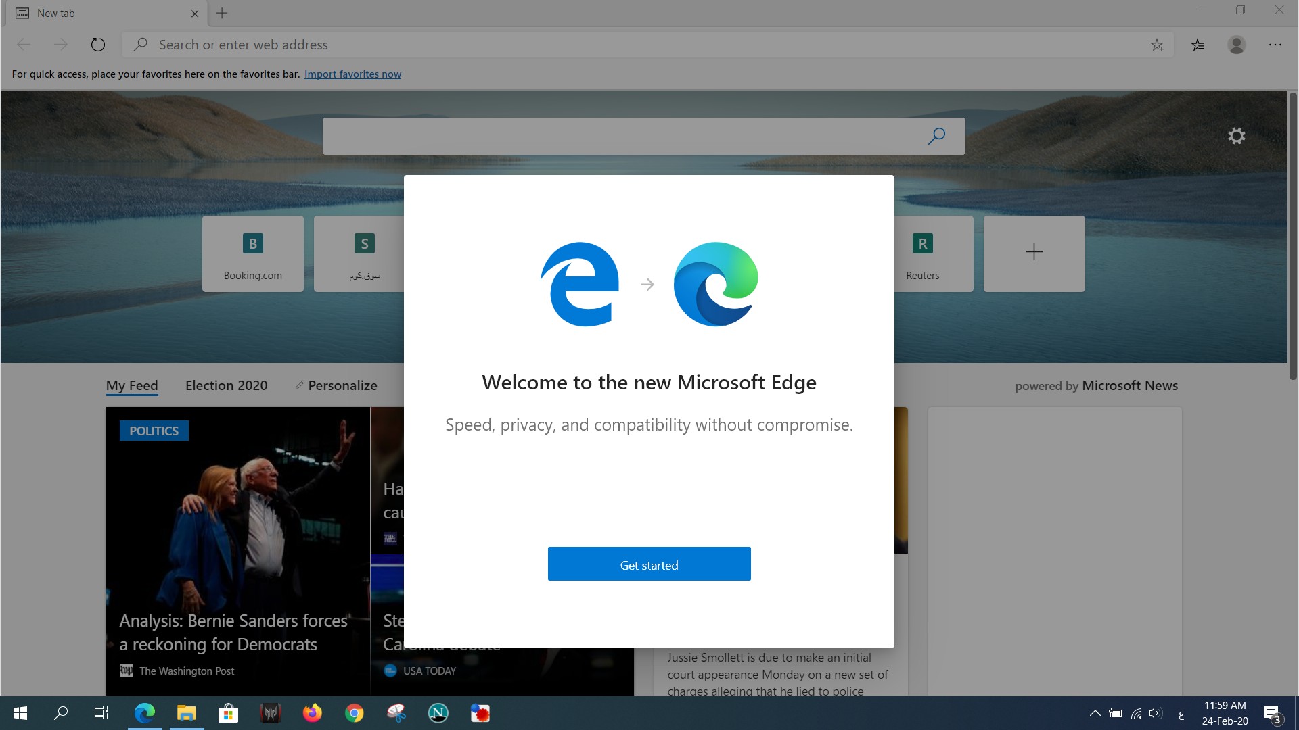Click the search magnifier in page box
This screenshot has height=730, width=1299.
[937, 136]
